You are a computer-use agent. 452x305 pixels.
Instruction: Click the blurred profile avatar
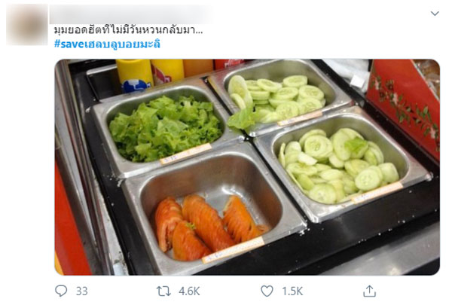coord(27,25)
